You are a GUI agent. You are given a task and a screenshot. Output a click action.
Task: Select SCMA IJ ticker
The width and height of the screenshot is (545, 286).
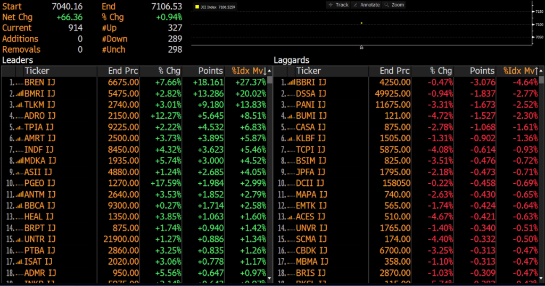311,239
